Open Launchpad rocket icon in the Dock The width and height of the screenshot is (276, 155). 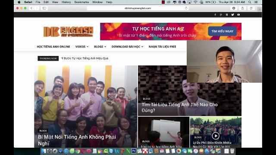point(55,151)
